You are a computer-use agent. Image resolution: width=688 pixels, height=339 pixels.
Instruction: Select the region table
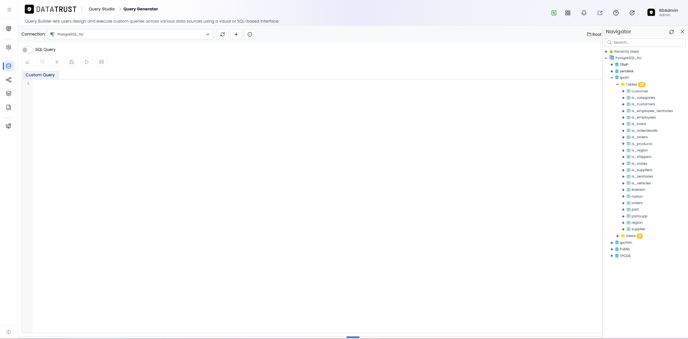point(637,223)
